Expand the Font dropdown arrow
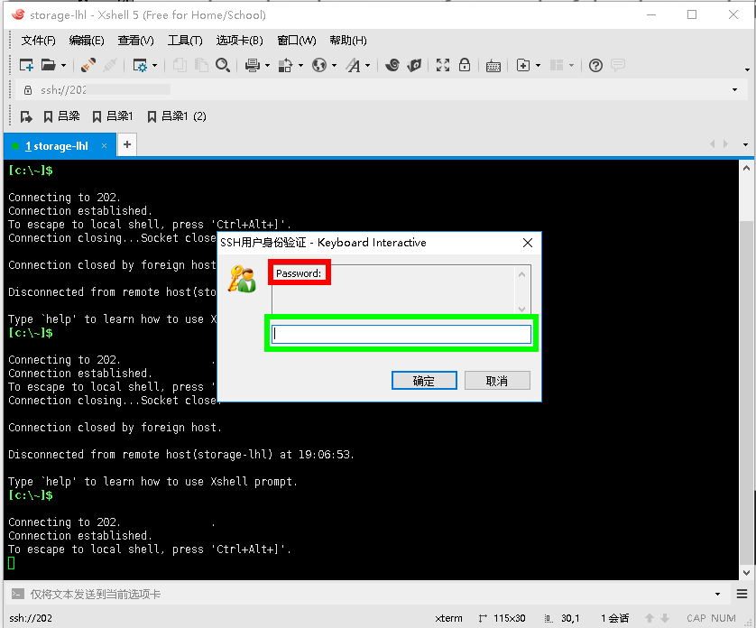Screen dimensions: 756x628 tap(367, 66)
